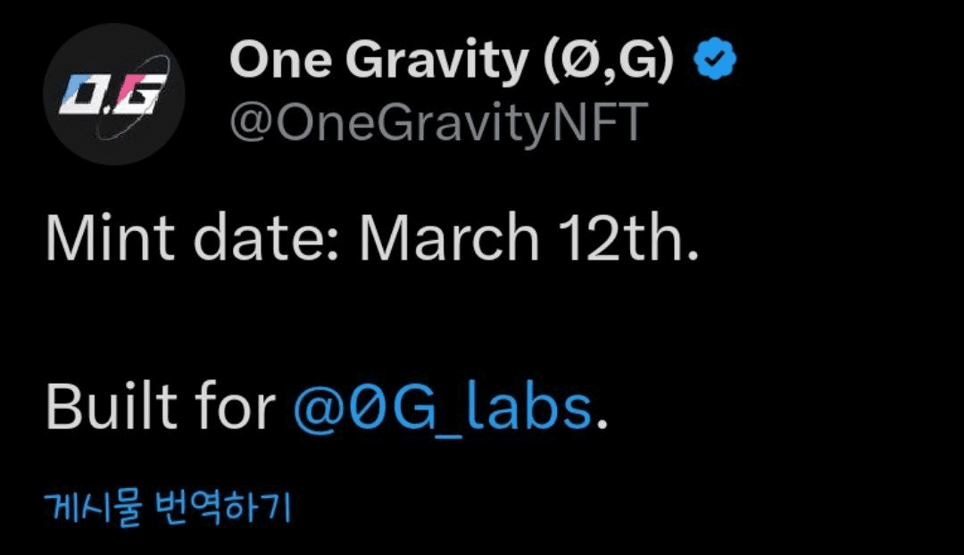Viewport: 964px width, 555px height.
Task: Open the @OneGravityNFT handle
Action: coord(439,121)
